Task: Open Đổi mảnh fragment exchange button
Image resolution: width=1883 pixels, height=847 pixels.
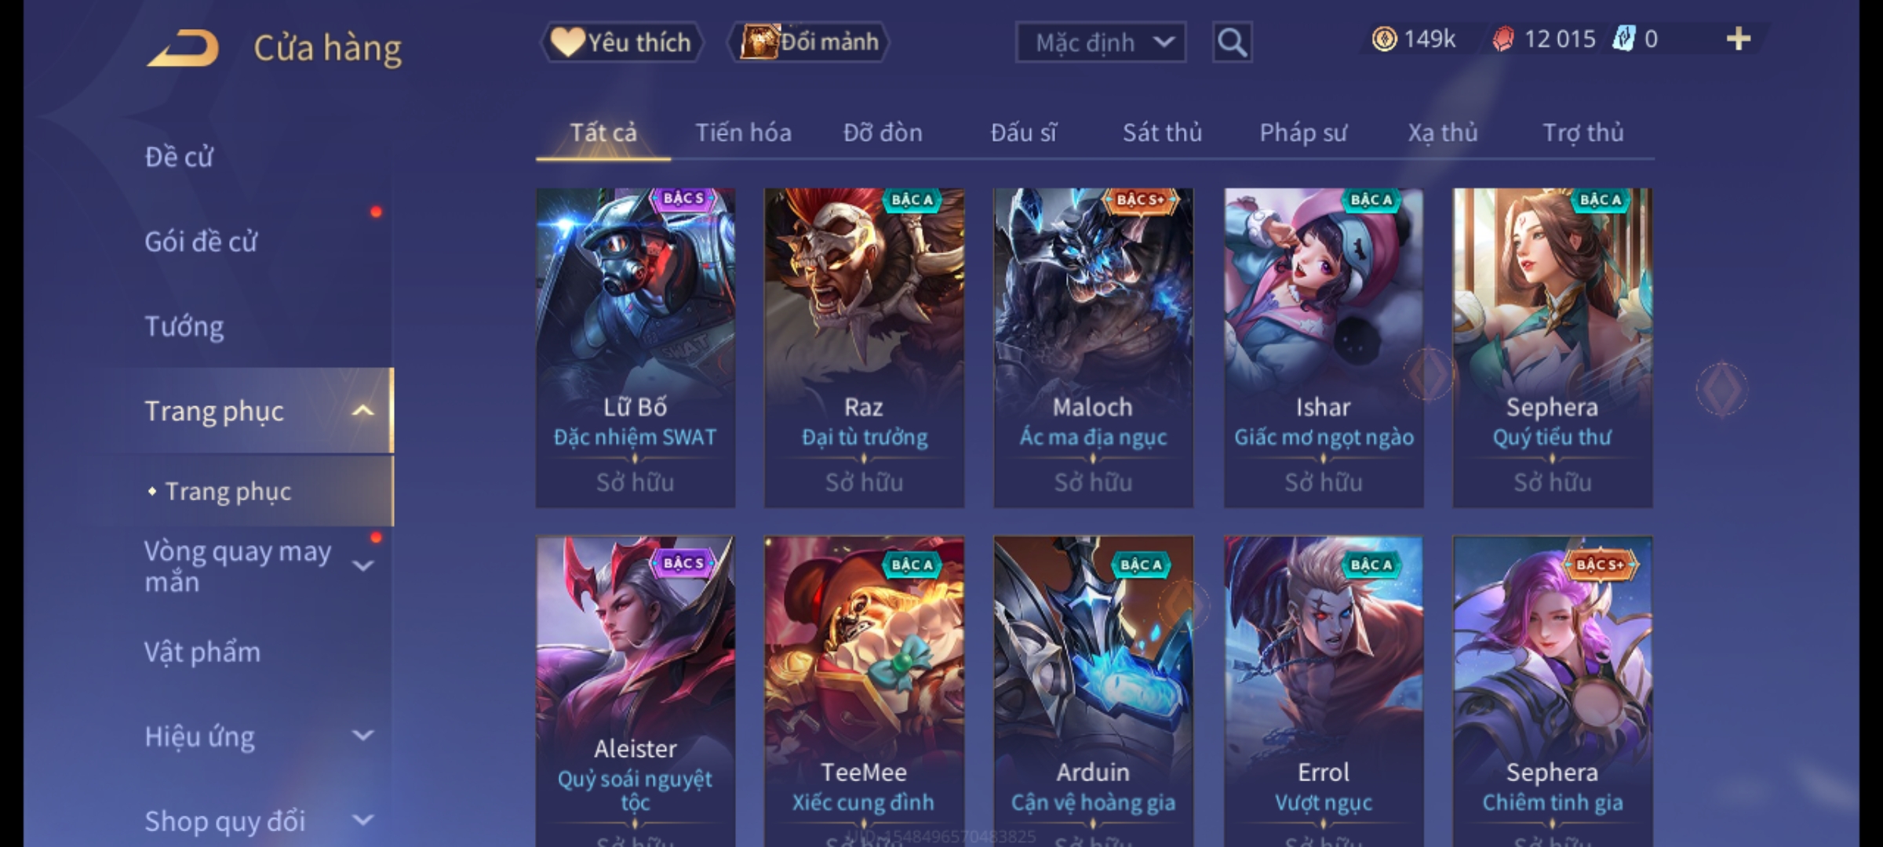Action: coord(809,42)
